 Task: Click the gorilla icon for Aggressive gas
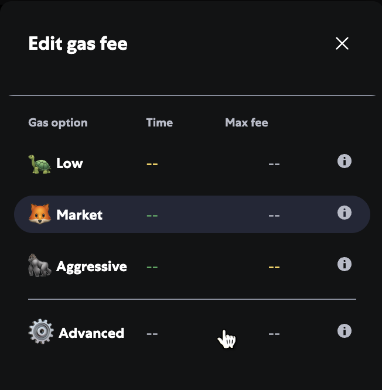coord(40,266)
